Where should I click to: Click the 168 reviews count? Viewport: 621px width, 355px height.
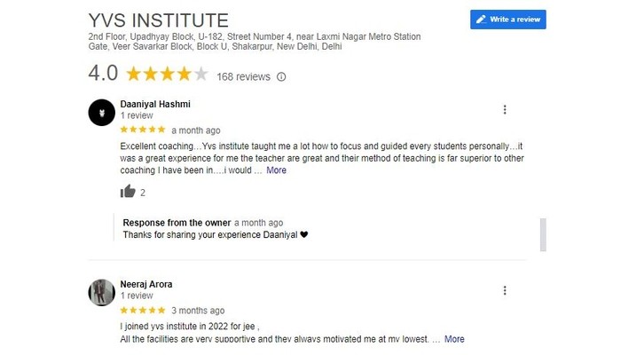pos(243,77)
